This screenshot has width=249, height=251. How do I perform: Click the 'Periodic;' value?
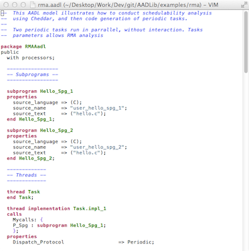(141, 242)
